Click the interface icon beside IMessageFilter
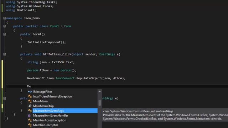228x128 pixels. pos(30,92)
